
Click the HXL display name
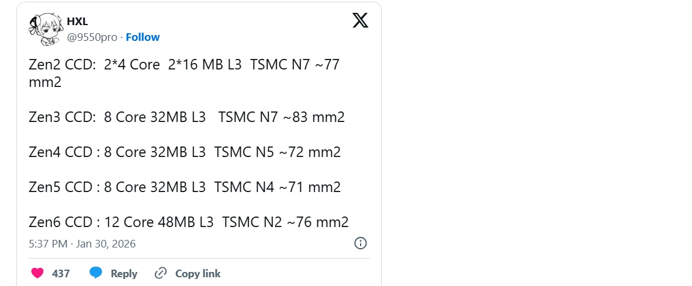click(77, 22)
